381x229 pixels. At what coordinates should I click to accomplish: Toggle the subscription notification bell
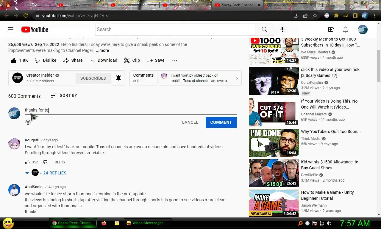pyautogui.click(x=118, y=78)
